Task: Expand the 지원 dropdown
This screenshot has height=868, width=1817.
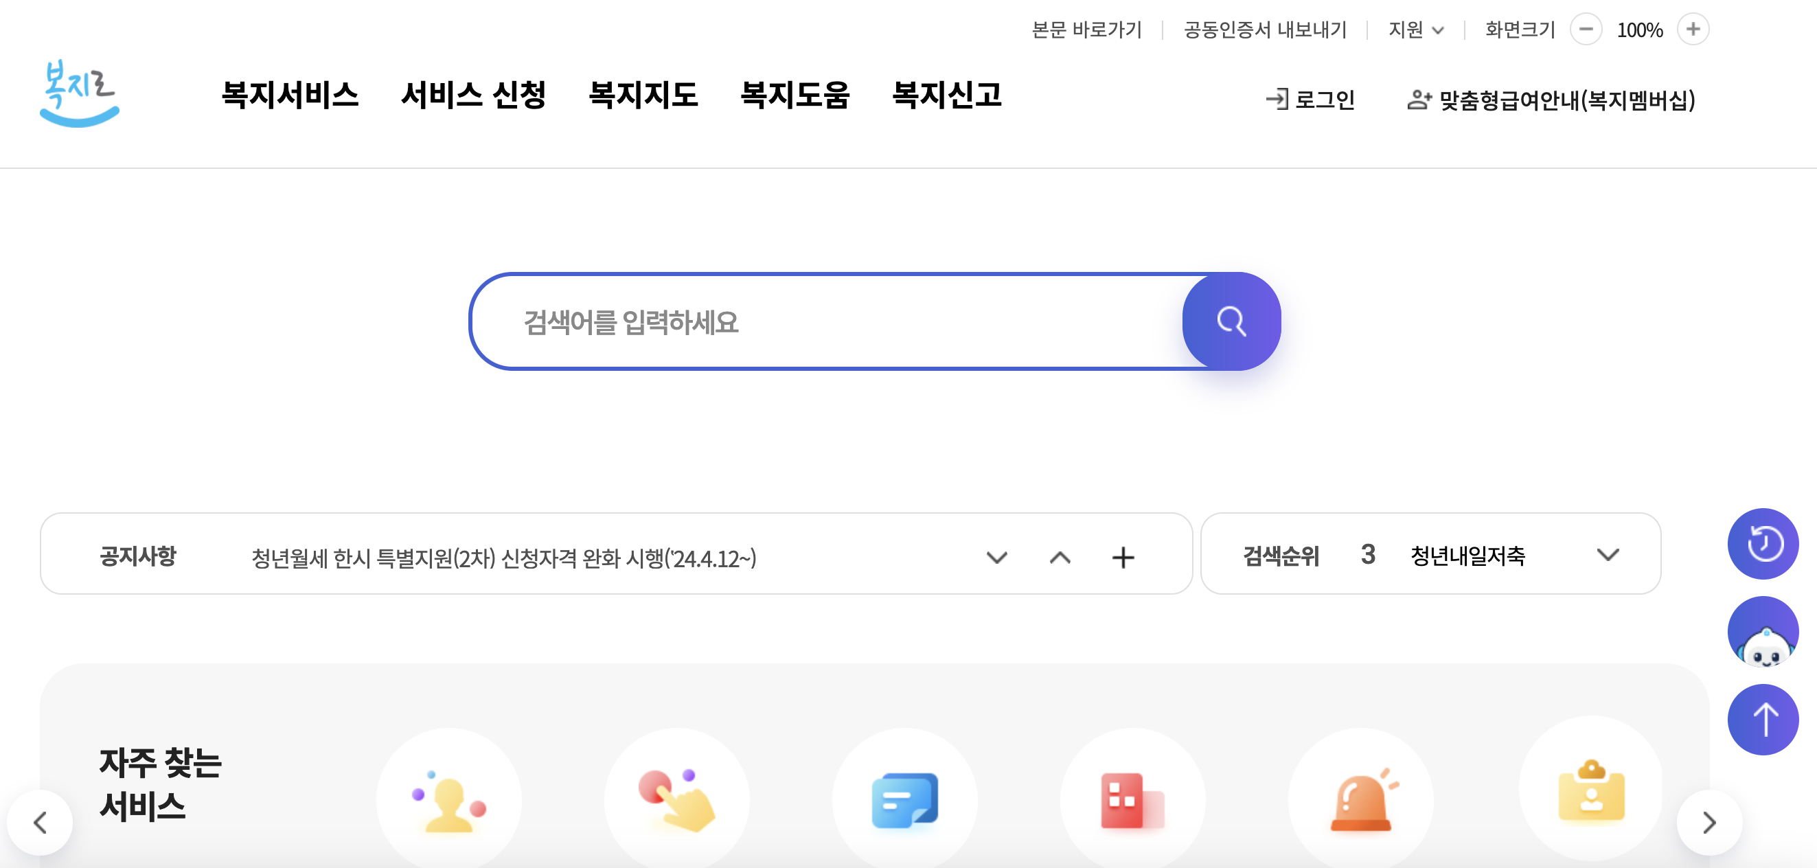Action: click(1416, 30)
